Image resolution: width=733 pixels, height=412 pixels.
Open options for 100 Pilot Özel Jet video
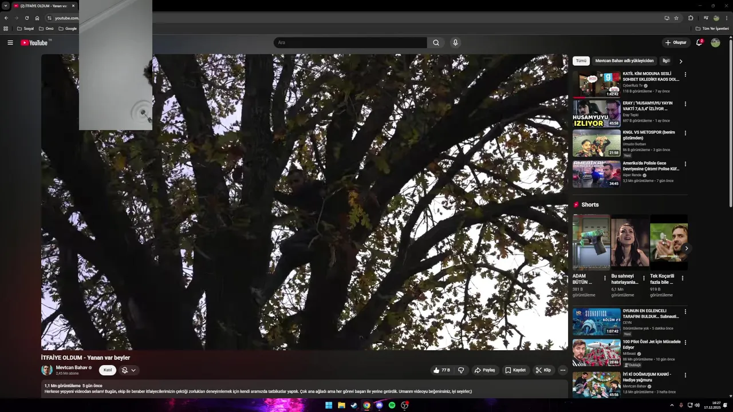click(685, 343)
